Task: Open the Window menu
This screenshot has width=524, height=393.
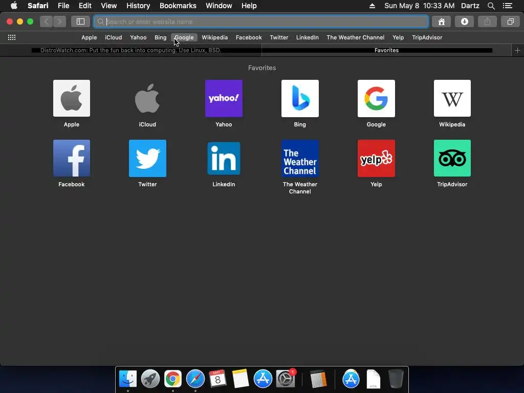Action: click(219, 6)
